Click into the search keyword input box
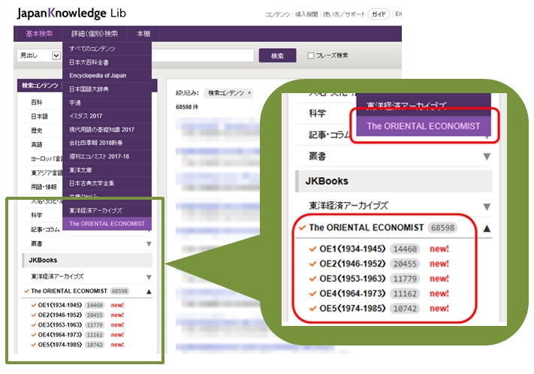 click(x=203, y=55)
